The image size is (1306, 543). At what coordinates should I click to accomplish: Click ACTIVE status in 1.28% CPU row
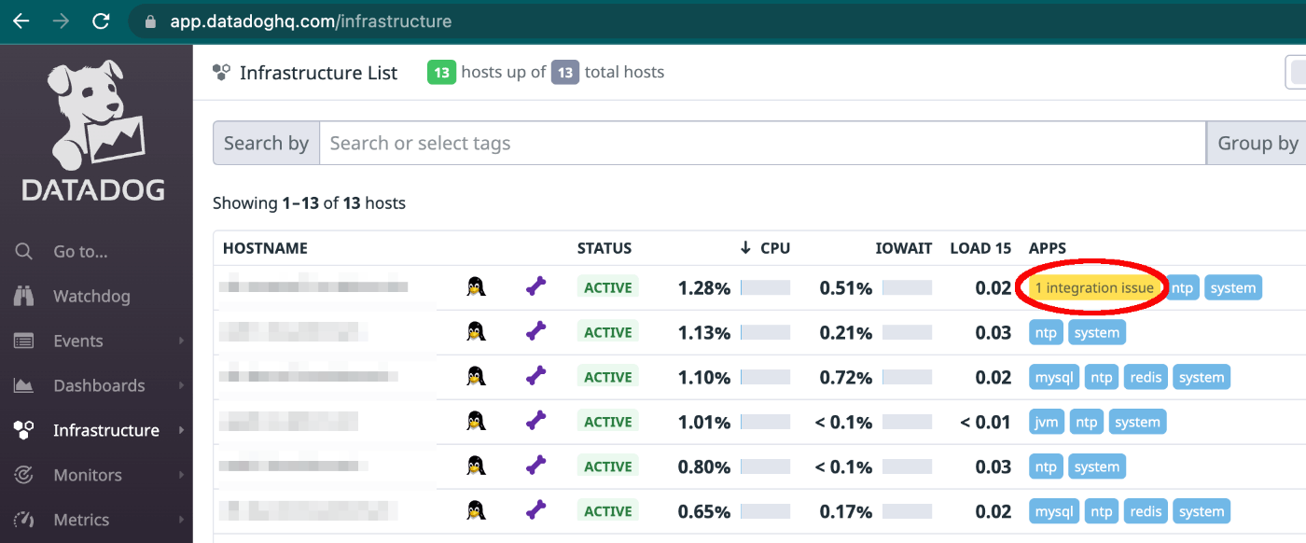[x=608, y=287]
